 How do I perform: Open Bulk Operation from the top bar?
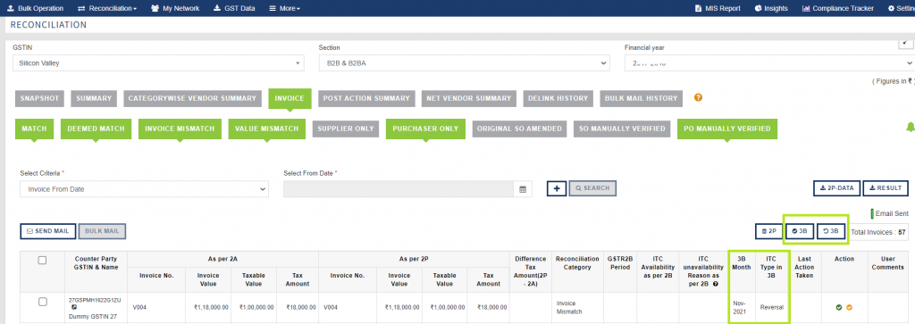[x=35, y=8]
